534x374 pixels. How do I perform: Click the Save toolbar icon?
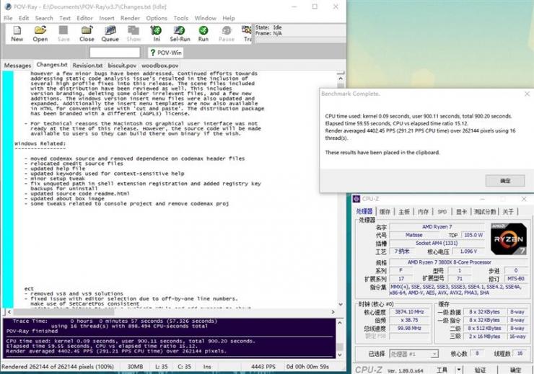coord(64,34)
